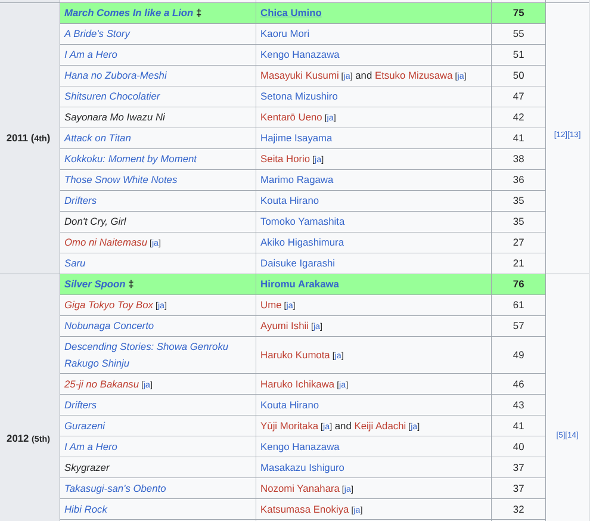Click the red Katsumasa Enokiya link

point(305,509)
